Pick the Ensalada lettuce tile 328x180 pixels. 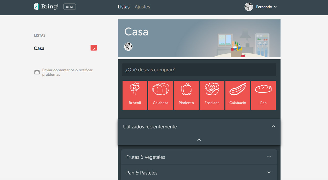pos(212,95)
